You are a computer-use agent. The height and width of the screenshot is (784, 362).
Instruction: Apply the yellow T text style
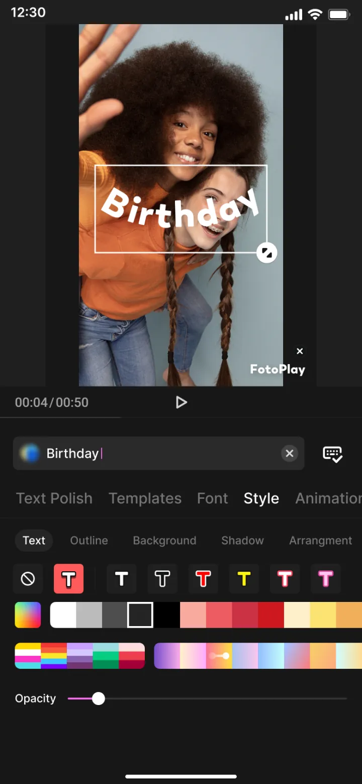(x=244, y=579)
